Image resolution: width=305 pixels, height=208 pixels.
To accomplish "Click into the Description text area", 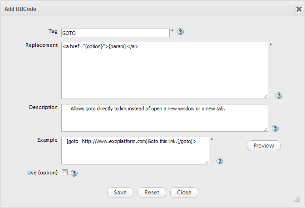I will coord(164,118).
